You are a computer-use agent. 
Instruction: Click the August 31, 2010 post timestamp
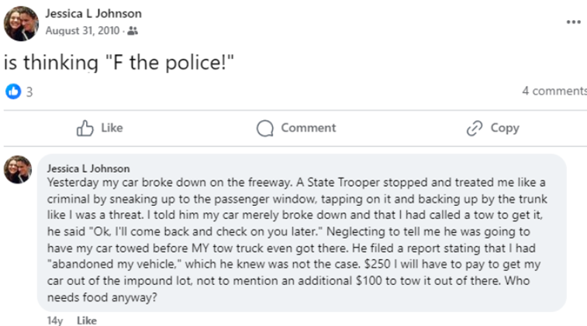(83, 31)
